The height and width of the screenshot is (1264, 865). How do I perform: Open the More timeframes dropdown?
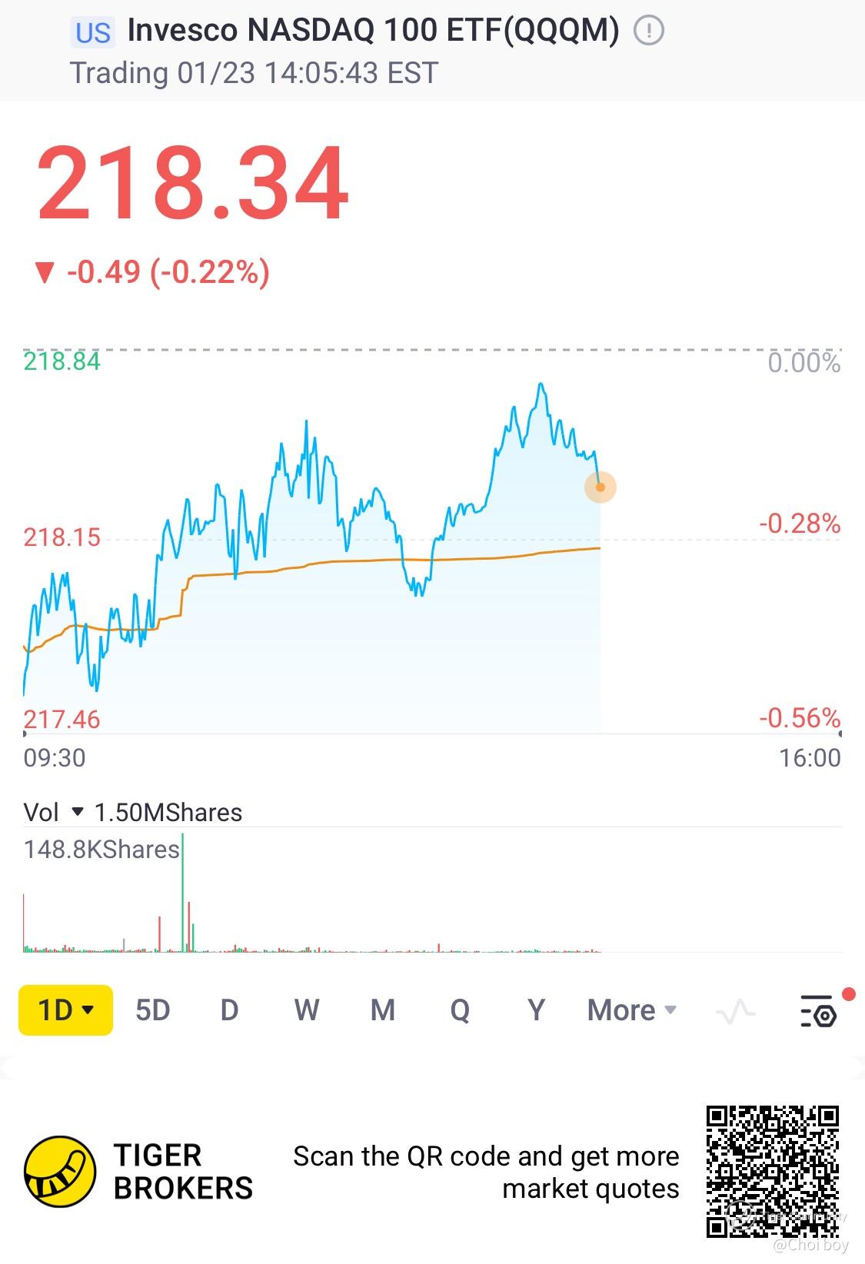coord(632,1010)
